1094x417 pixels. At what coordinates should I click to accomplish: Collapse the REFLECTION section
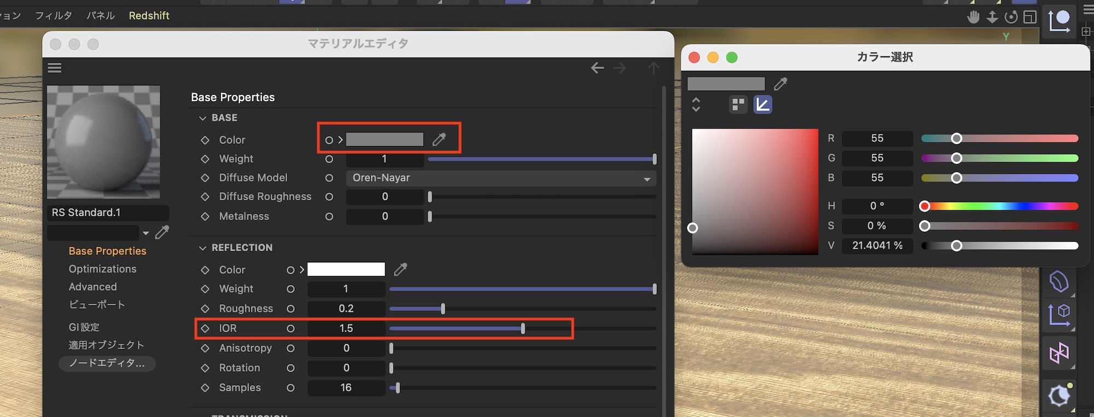(x=203, y=248)
